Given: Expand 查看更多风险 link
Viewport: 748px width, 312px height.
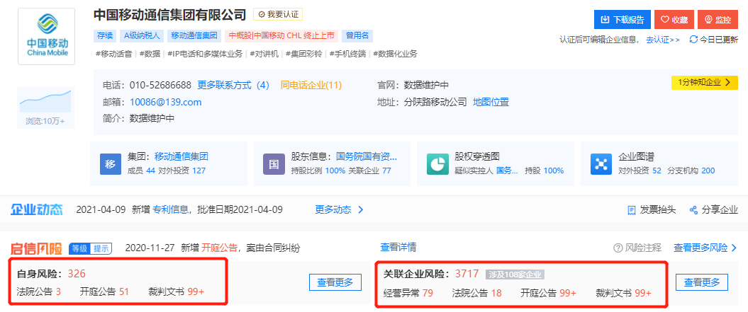Looking at the screenshot, I should pyautogui.click(x=705, y=248).
